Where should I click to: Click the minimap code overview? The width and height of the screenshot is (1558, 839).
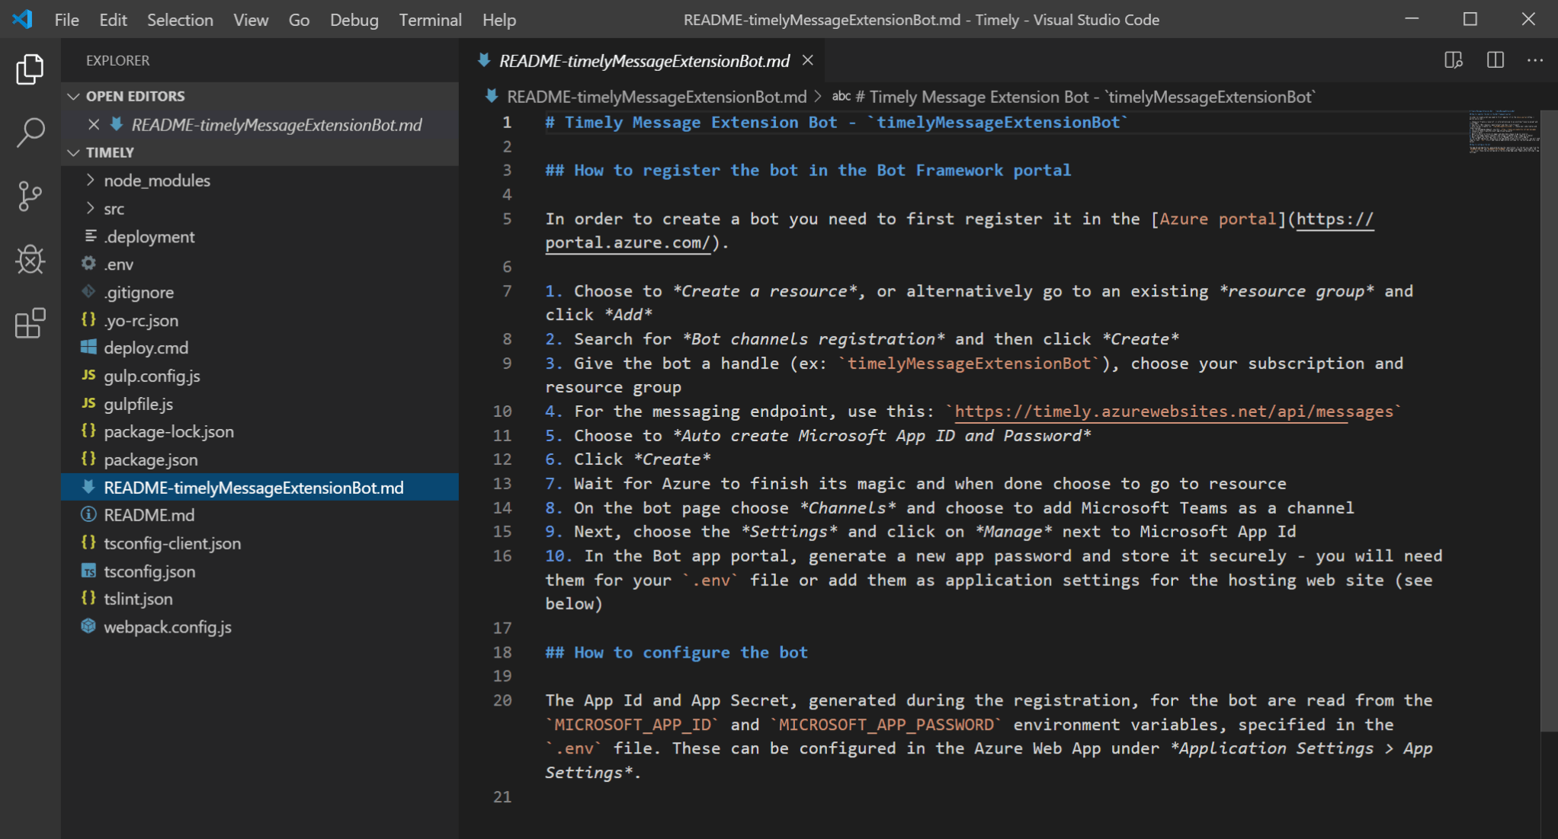[x=1503, y=132]
